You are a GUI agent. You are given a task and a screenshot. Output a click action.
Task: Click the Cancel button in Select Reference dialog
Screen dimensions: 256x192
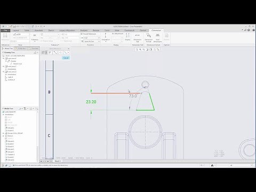[x=66, y=58]
